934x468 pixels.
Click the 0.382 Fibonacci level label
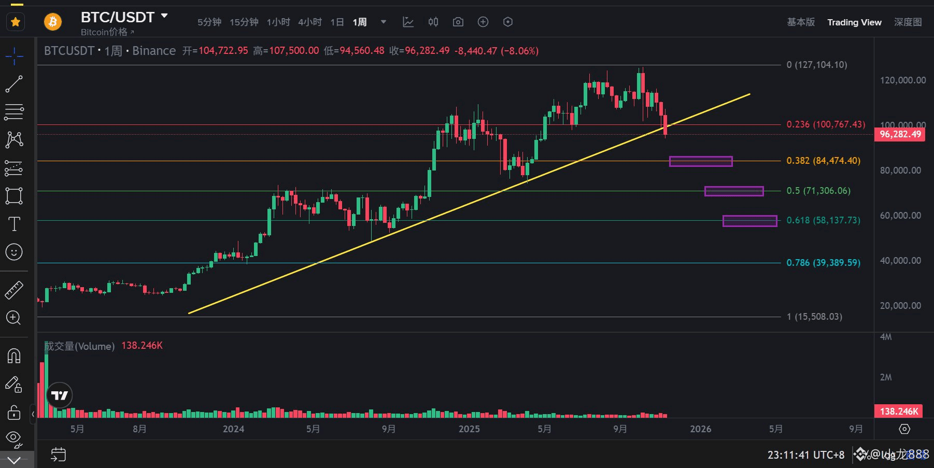pos(823,161)
